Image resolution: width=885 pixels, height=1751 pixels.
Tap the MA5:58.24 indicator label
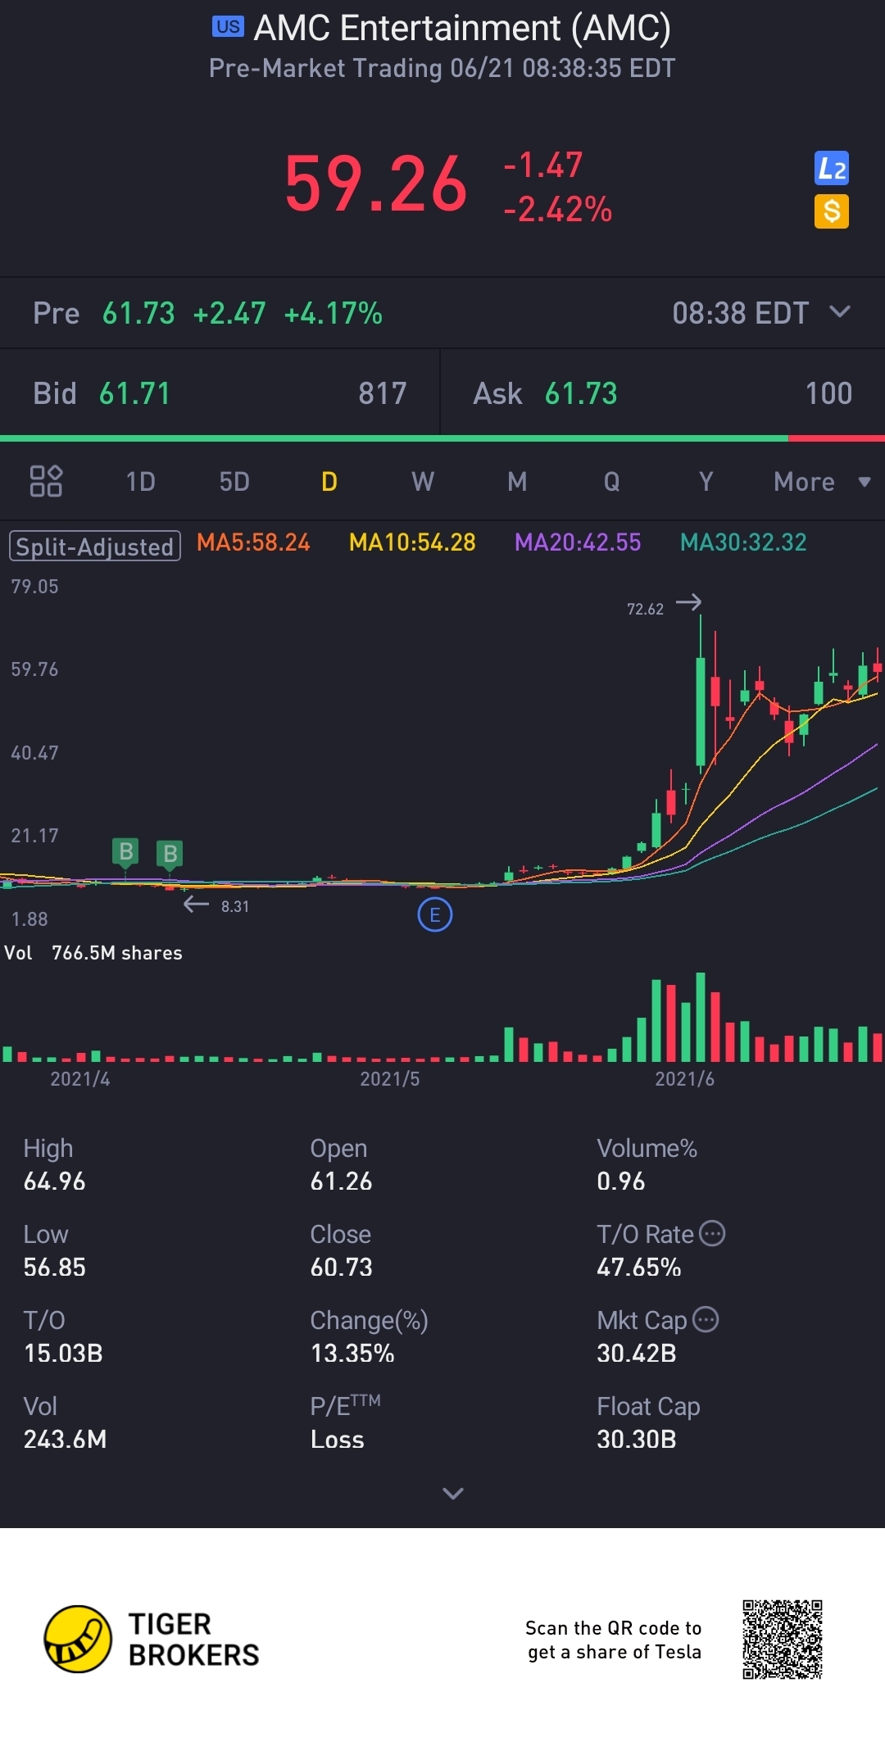tap(253, 542)
